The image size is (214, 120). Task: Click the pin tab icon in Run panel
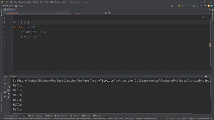pos(5,97)
